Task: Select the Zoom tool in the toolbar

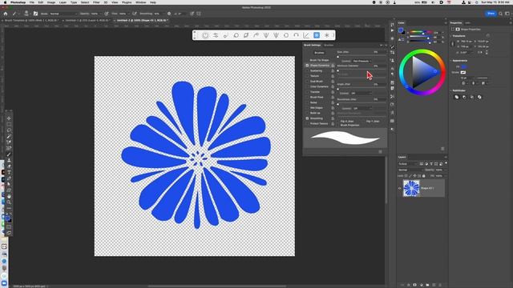Action: (x=9, y=202)
